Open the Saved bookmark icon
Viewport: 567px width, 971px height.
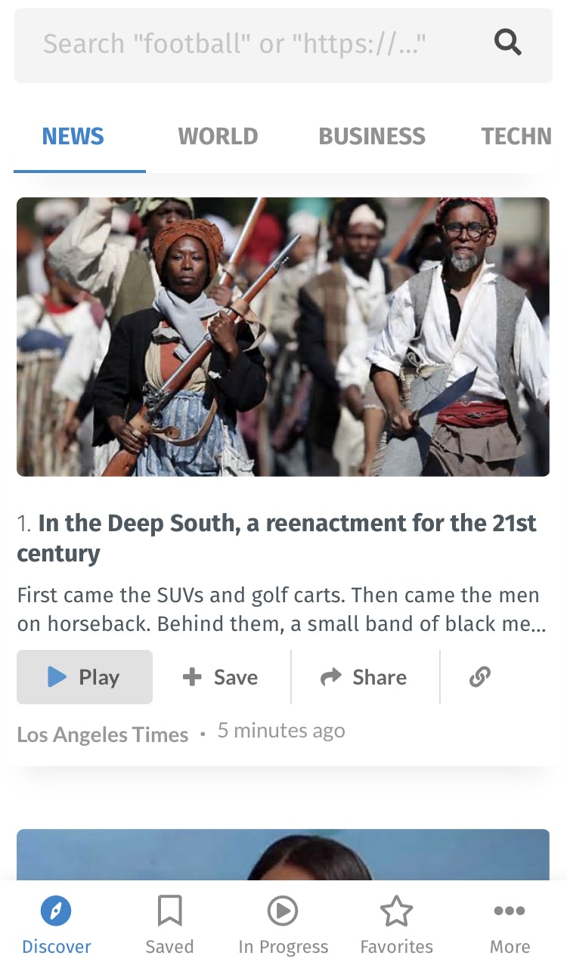pos(169,911)
